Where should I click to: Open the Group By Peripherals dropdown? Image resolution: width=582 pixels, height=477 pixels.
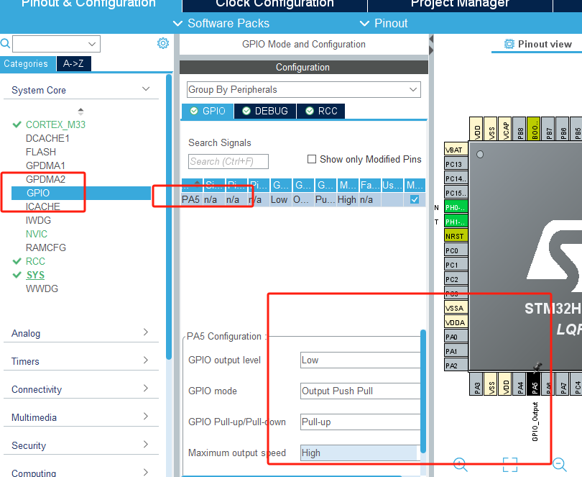(412, 88)
